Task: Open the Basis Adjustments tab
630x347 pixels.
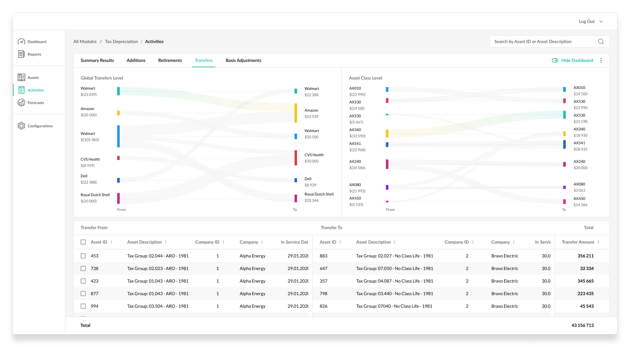Action: 243,60
